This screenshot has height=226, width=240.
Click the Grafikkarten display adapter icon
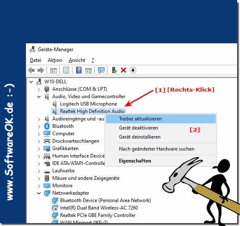(x=47, y=148)
